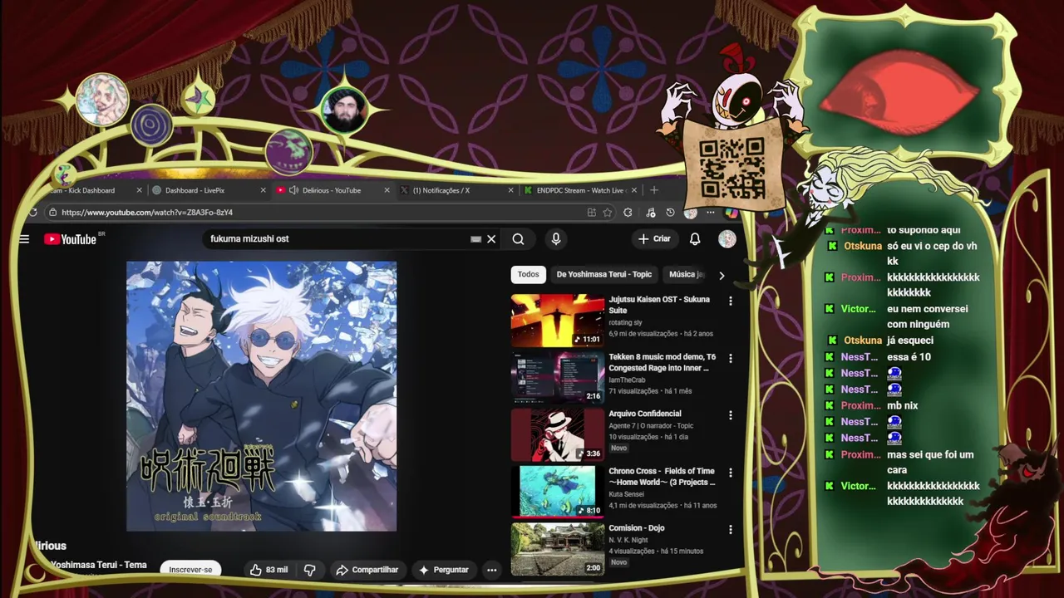The height and width of the screenshot is (598, 1064).
Task: Open Arquivo Confidencial video thumbnail
Action: click(558, 434)
